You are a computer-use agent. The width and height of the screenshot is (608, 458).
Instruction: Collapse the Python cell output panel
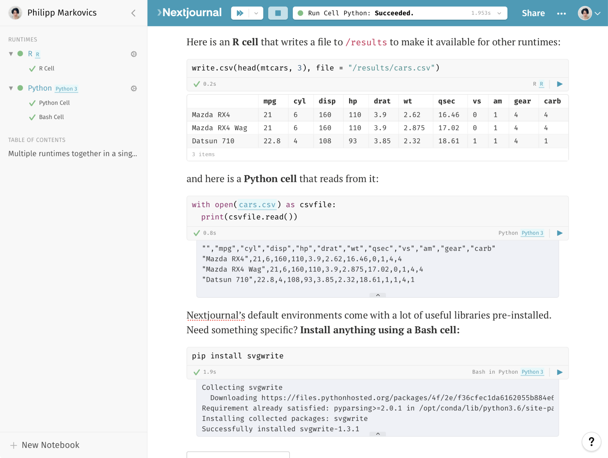[378, 295]
